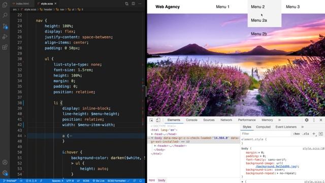The height and width of the screenshot is (183, 325).
Task: Click the Filter styles input field
Action: (266, 134)
